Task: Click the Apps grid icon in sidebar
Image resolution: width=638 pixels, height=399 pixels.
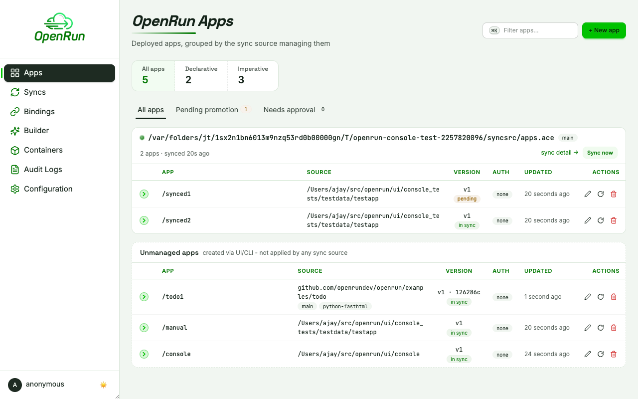Action: pyautogui.click(x=15, y=73)
